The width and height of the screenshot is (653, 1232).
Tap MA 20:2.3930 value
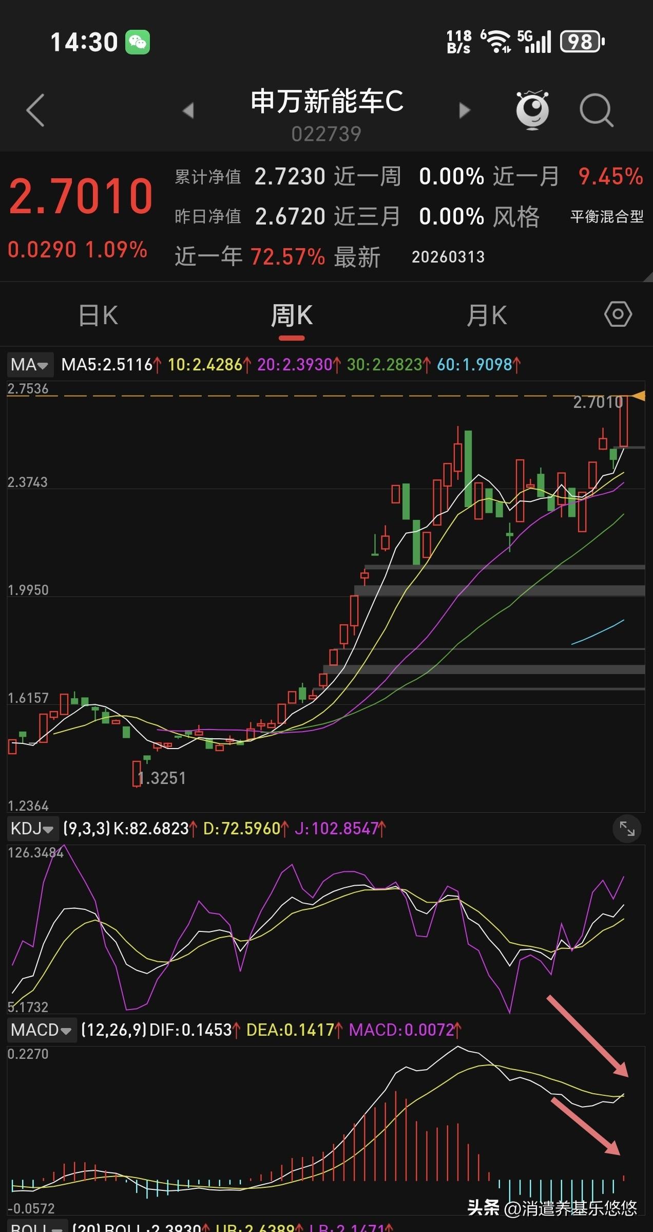click(x=295, y=365)
